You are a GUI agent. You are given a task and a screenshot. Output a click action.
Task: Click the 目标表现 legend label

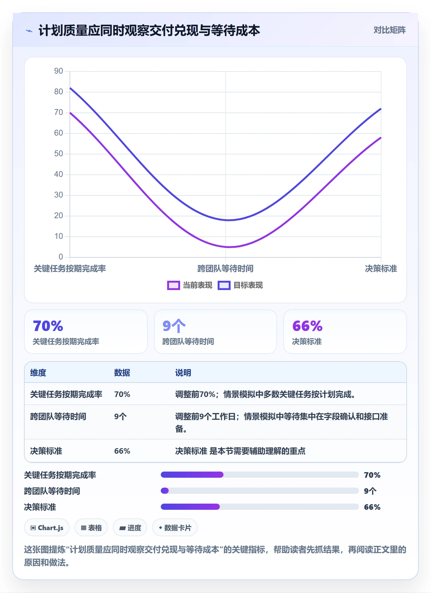[248, 285]
